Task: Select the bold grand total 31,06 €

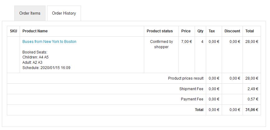Action: (252, 110)
